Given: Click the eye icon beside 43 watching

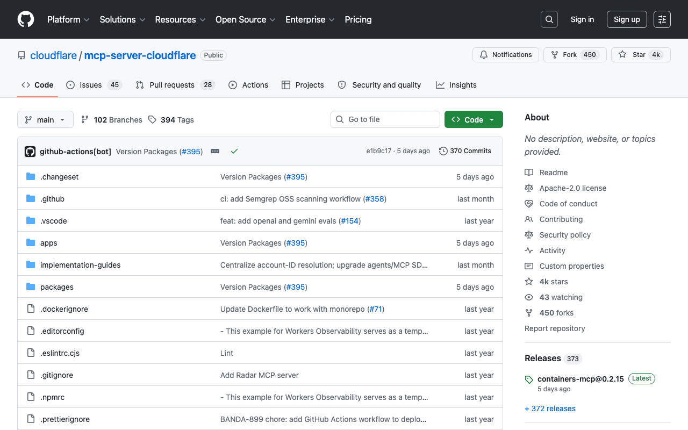Looking at the screenshot, I should [529, 297].
